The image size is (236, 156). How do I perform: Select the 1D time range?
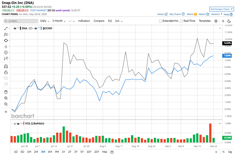click(16, 152)
